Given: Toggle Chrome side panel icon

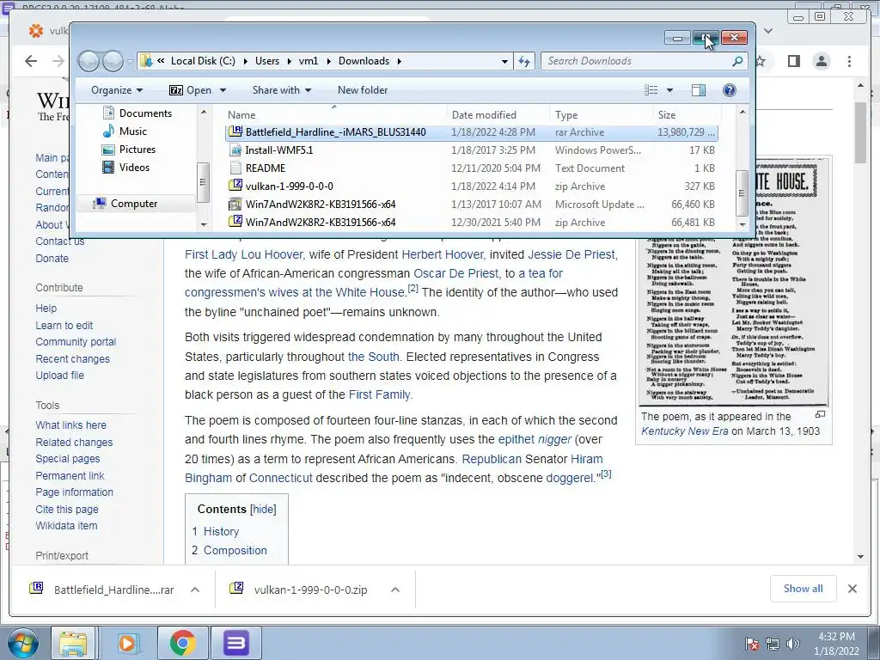Looking at the screenshot, I should pos(793,61).
